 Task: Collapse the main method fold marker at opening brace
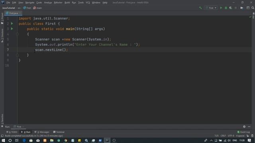17,34
